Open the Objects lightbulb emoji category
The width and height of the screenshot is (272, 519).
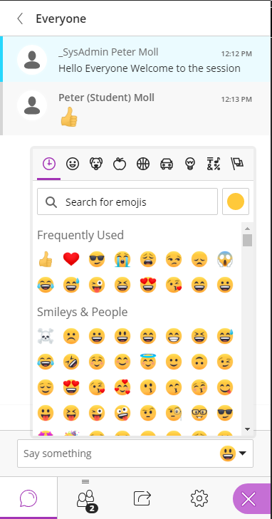coord(190,164)
